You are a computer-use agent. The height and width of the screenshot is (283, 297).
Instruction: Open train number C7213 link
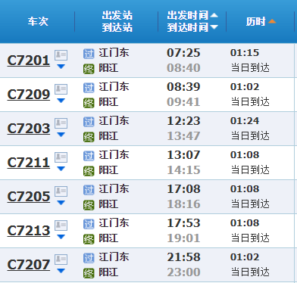[x=29, y=231]
